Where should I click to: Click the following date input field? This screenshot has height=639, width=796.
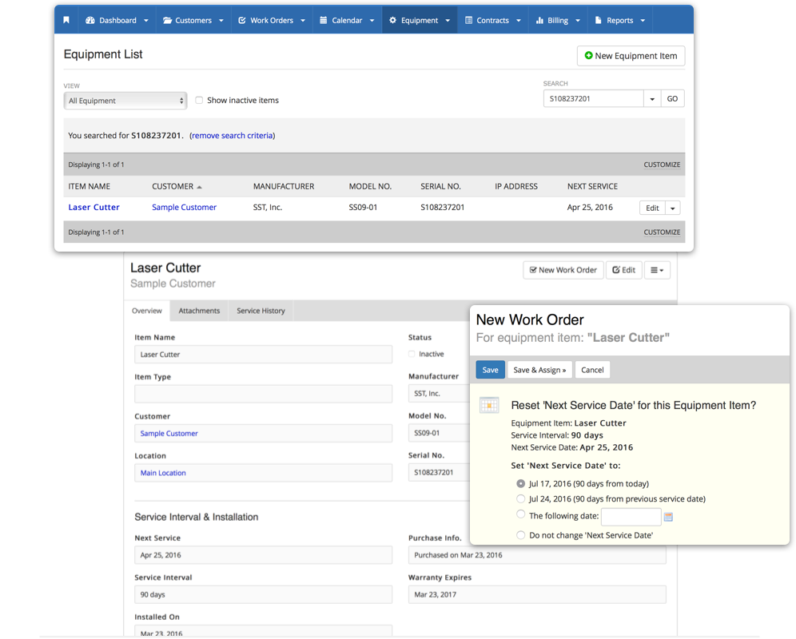click(631, 517)
